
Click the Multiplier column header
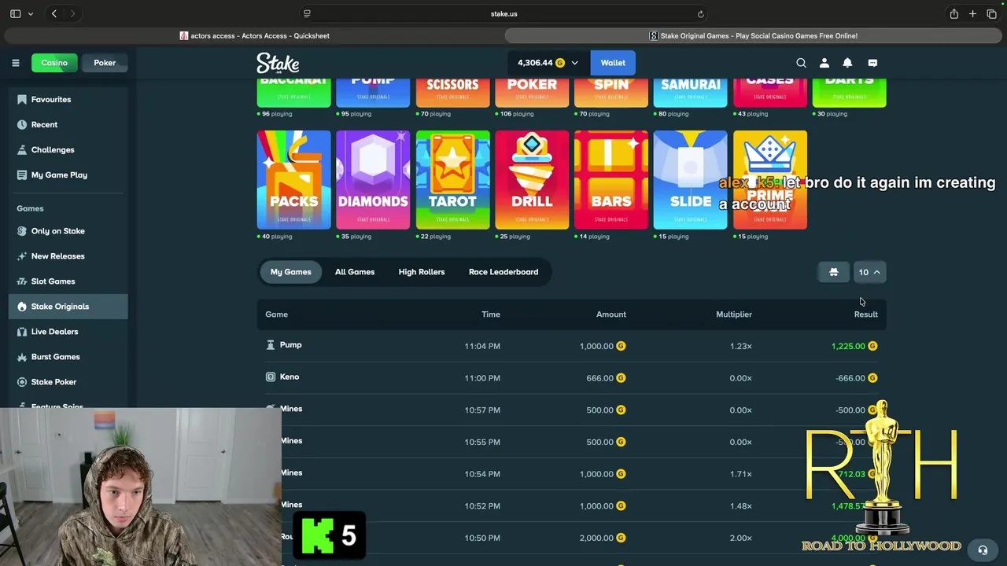pos(734,314)
